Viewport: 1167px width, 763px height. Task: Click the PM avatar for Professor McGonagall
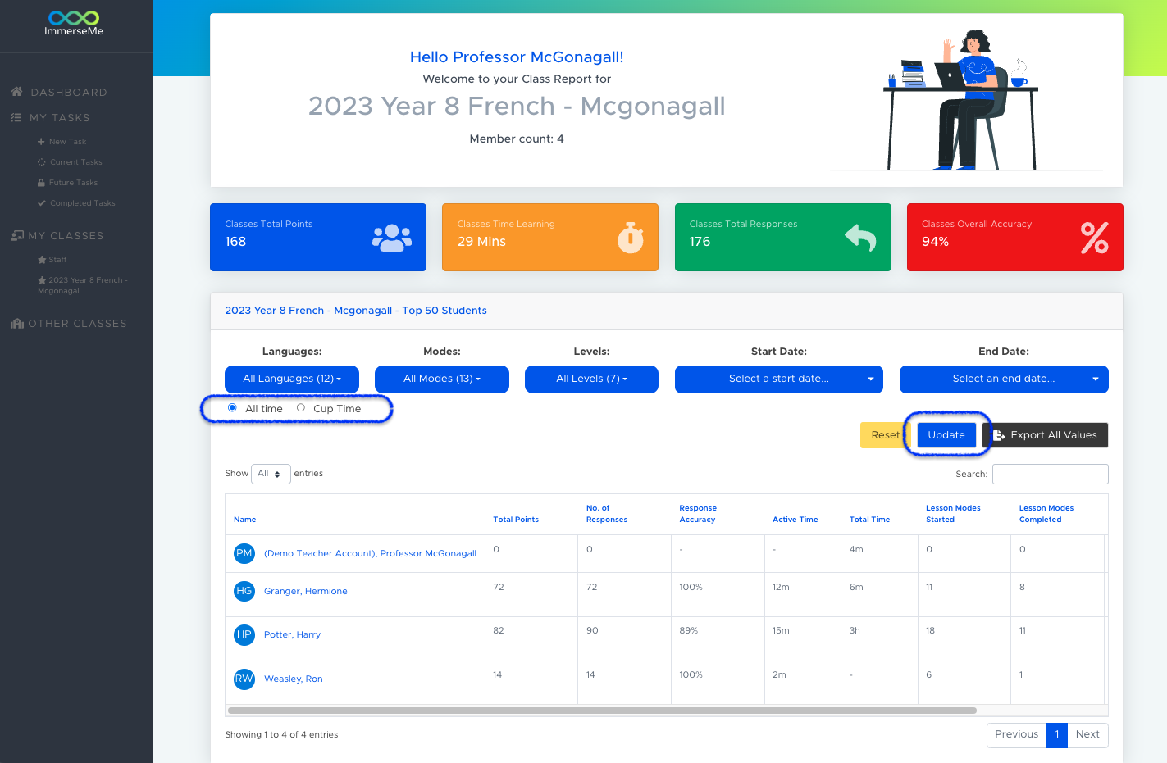(244, 553)
